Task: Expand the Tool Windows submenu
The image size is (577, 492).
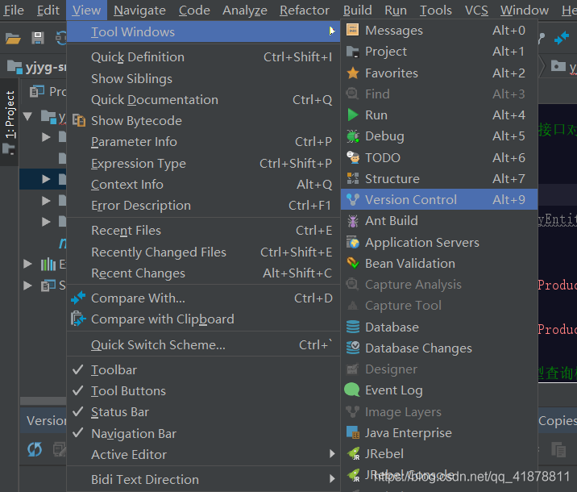Action: click(x=203, y=31)
